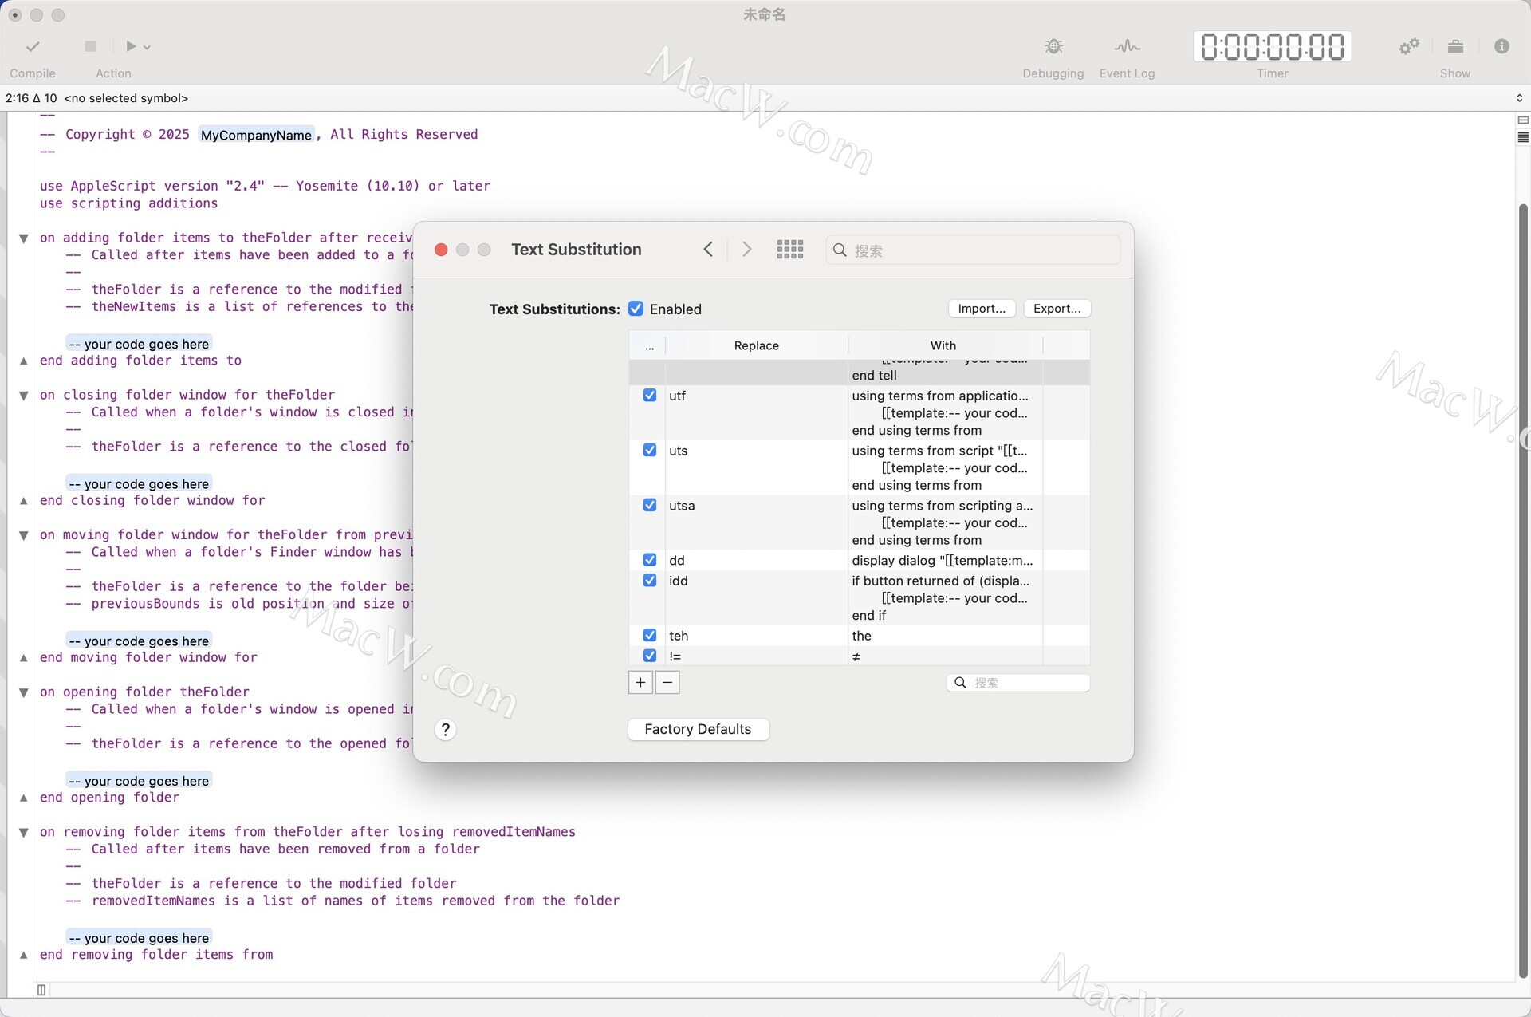
Task: Uncheck the utf substitution checkbox
Action: (650, 396)
